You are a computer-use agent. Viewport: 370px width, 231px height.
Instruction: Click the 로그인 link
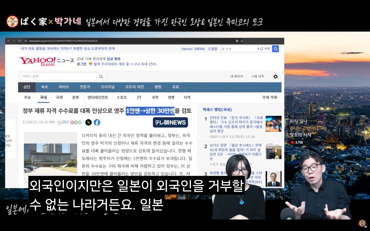(82, 64)
